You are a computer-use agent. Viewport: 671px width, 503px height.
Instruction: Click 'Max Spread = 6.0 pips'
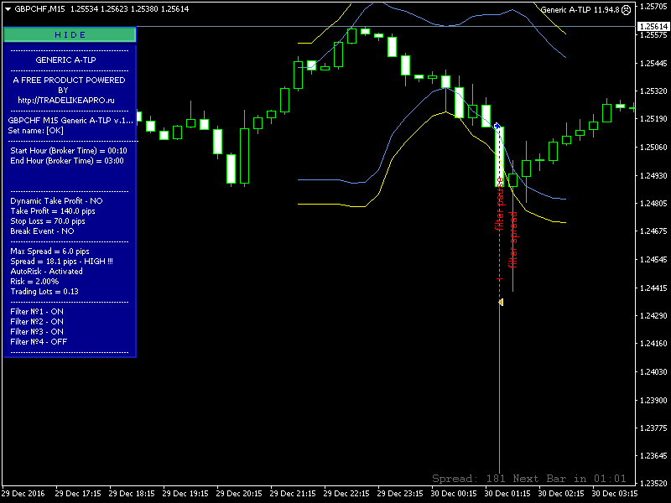[49, 251]
